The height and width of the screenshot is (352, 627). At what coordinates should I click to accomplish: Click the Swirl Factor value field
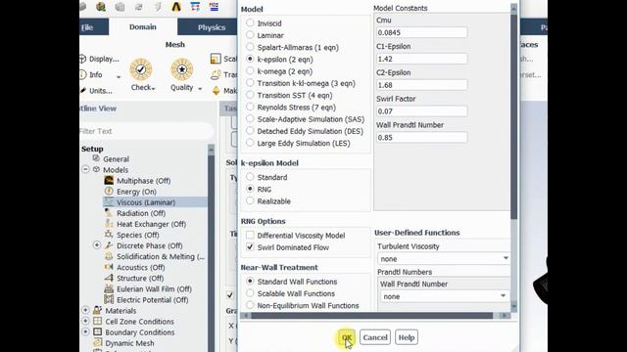(421, 111)
